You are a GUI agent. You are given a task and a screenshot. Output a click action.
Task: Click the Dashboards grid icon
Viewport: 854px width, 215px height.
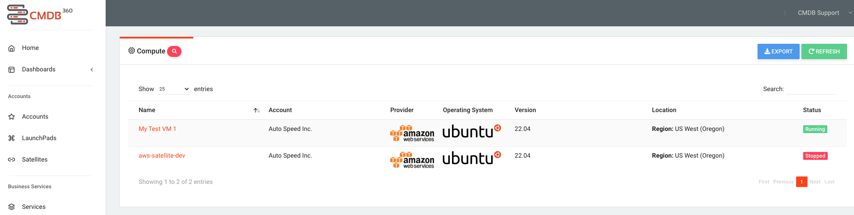(12, 70)
